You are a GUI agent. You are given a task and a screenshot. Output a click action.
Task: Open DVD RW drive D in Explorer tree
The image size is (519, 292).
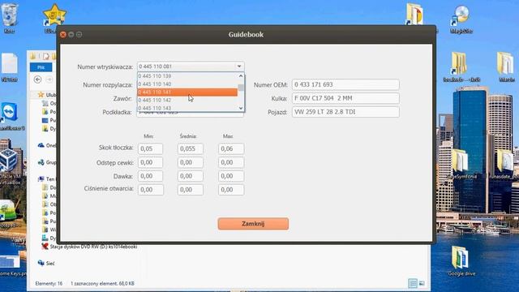(89, 247)
